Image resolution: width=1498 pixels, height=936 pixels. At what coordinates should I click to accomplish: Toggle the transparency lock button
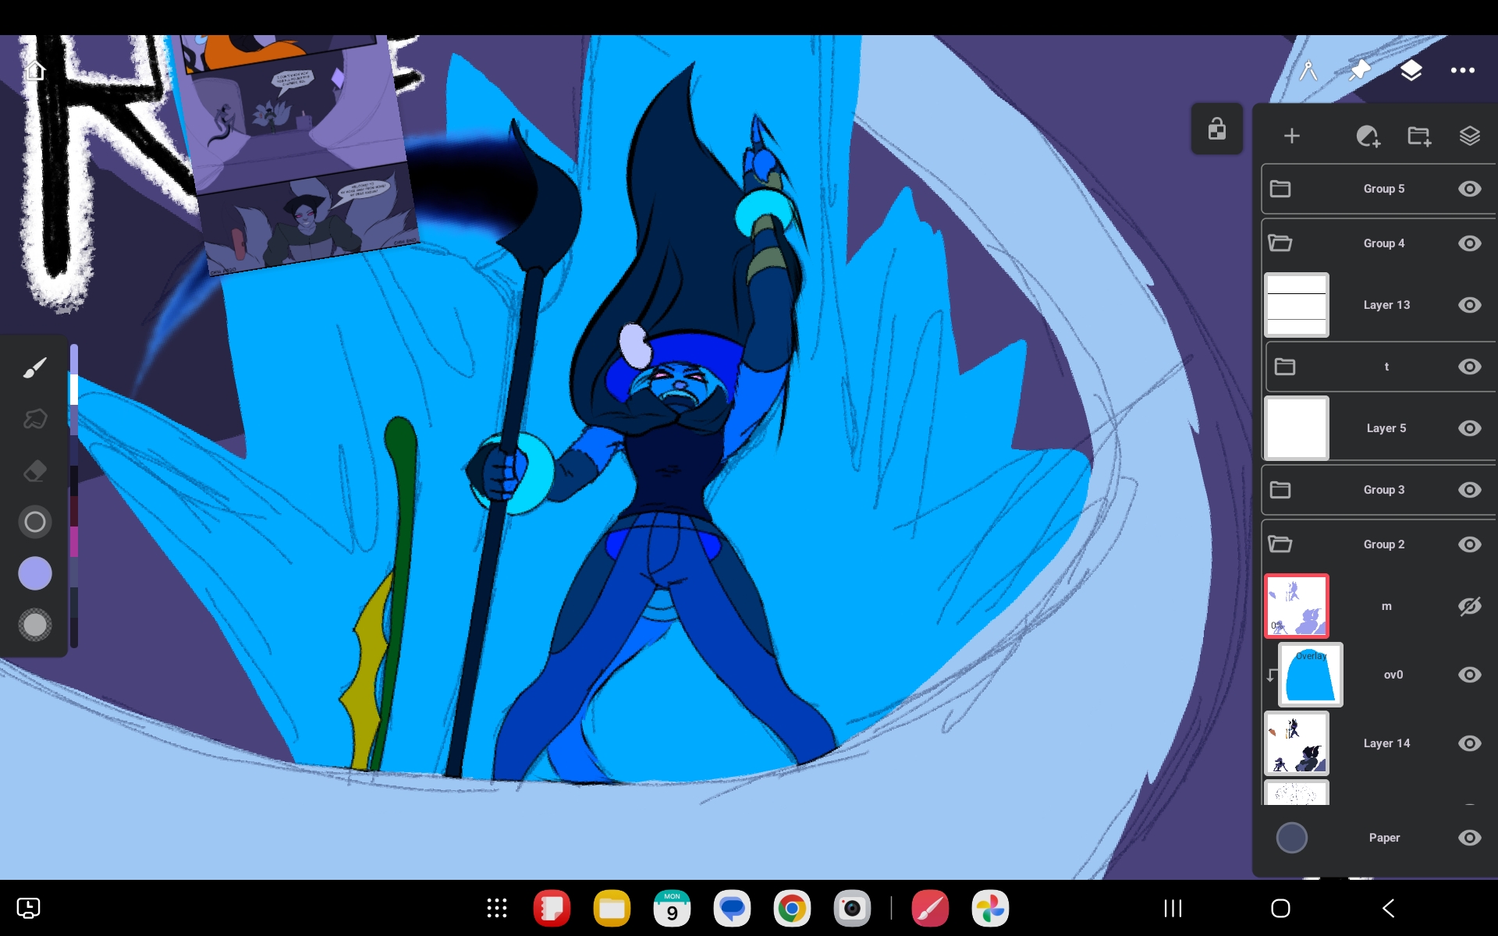pos(1216,129)
